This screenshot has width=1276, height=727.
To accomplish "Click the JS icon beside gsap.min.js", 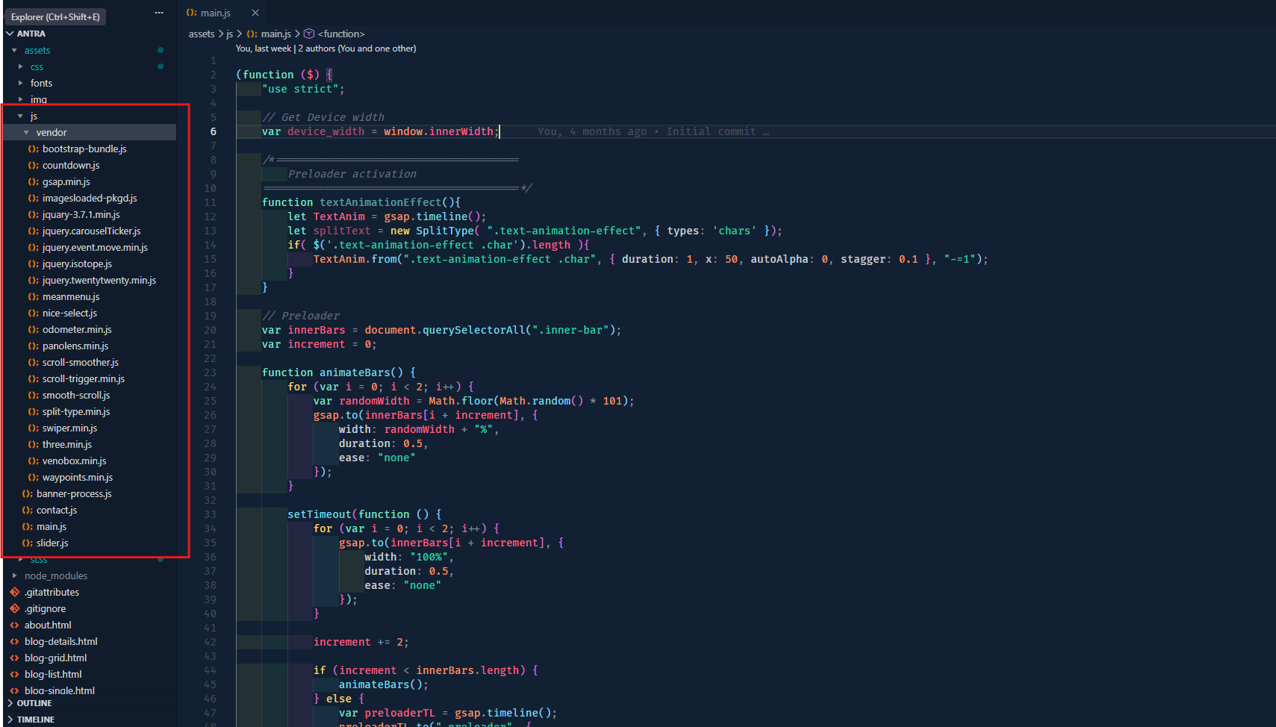I will click(32, 181).
